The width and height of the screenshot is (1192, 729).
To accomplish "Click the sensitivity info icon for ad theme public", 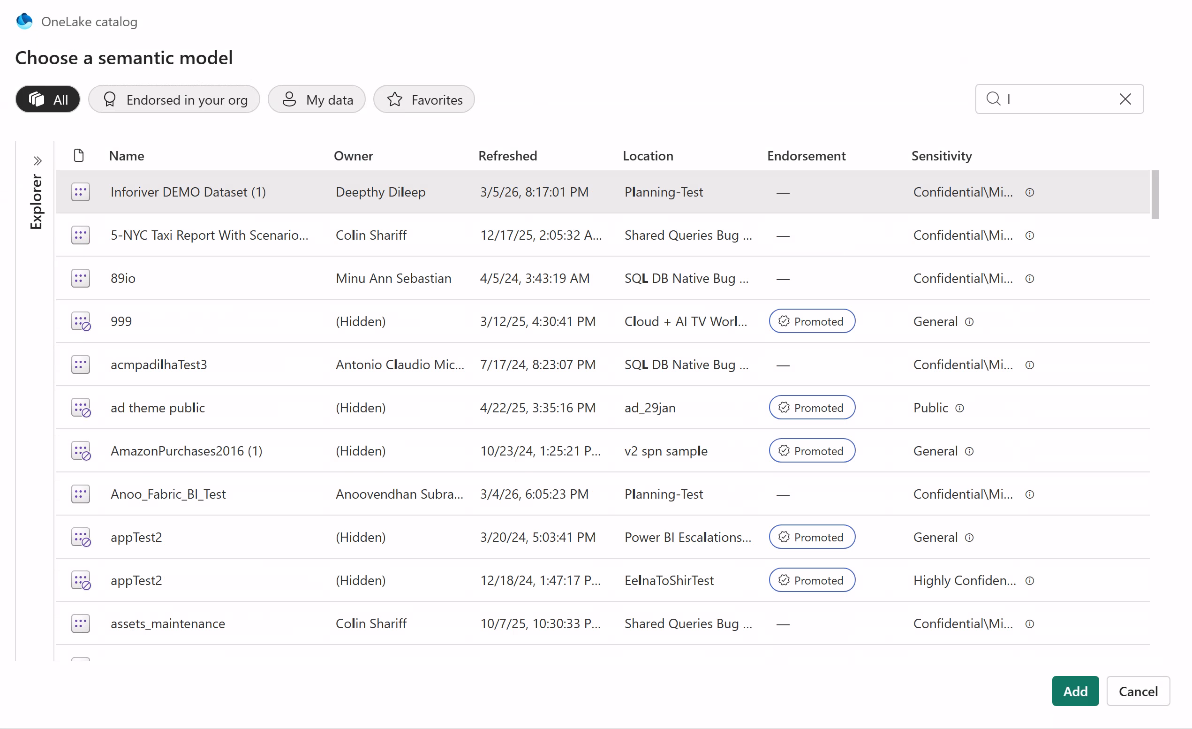I will (x=959, y=408).
